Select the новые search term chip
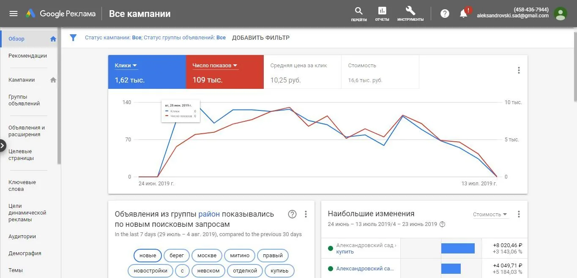 pyautogui.click(x=148, y=256)
